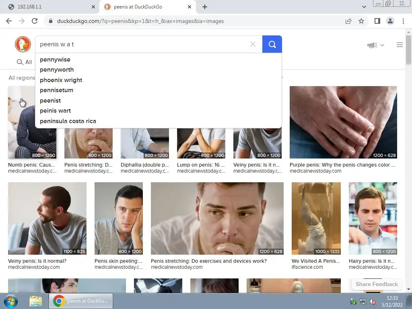
Task: Close the DuckDuckGo tab
Action: point(190,7)
